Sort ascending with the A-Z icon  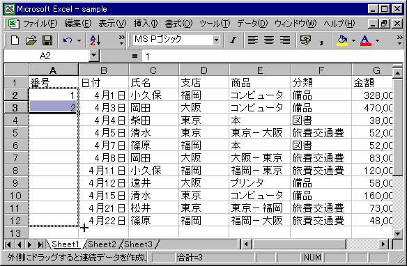point(95,40)
